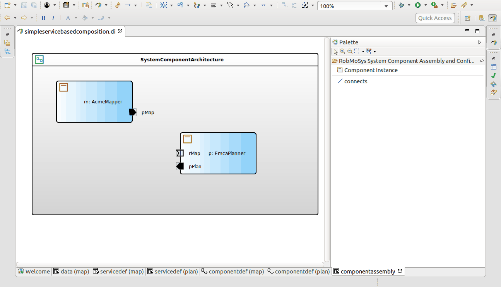Toggle italic font style
Screen dimensions: 501x287
coord(53,18)
